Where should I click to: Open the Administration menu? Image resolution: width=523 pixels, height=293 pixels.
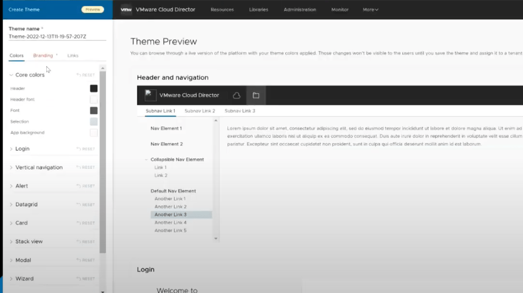click(x=300, y=10)
